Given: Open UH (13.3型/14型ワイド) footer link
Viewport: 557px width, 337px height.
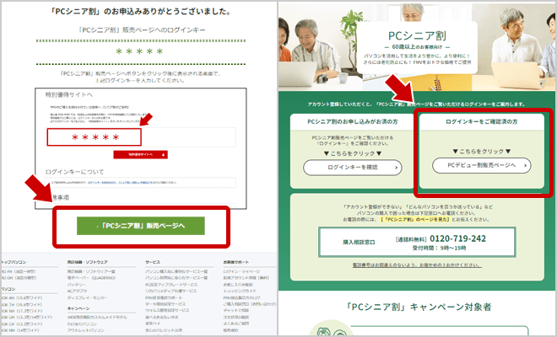Looking at the screenshot, I should coord(27,317).
